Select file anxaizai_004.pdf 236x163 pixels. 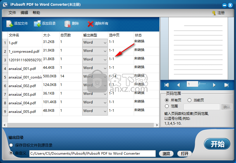coord(22,103)
